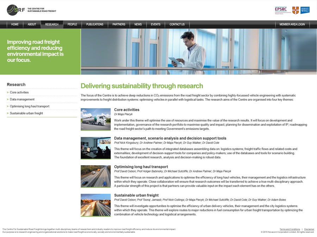317x237 pixels.
Task: Open the NEWS menu item
Action: tap(138, 24)
